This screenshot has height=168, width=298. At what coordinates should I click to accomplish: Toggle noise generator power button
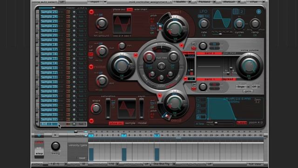[x=91, y=67]
